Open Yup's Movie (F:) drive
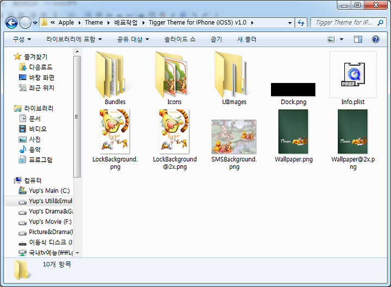391x287 pixels. tap(45, 221)
